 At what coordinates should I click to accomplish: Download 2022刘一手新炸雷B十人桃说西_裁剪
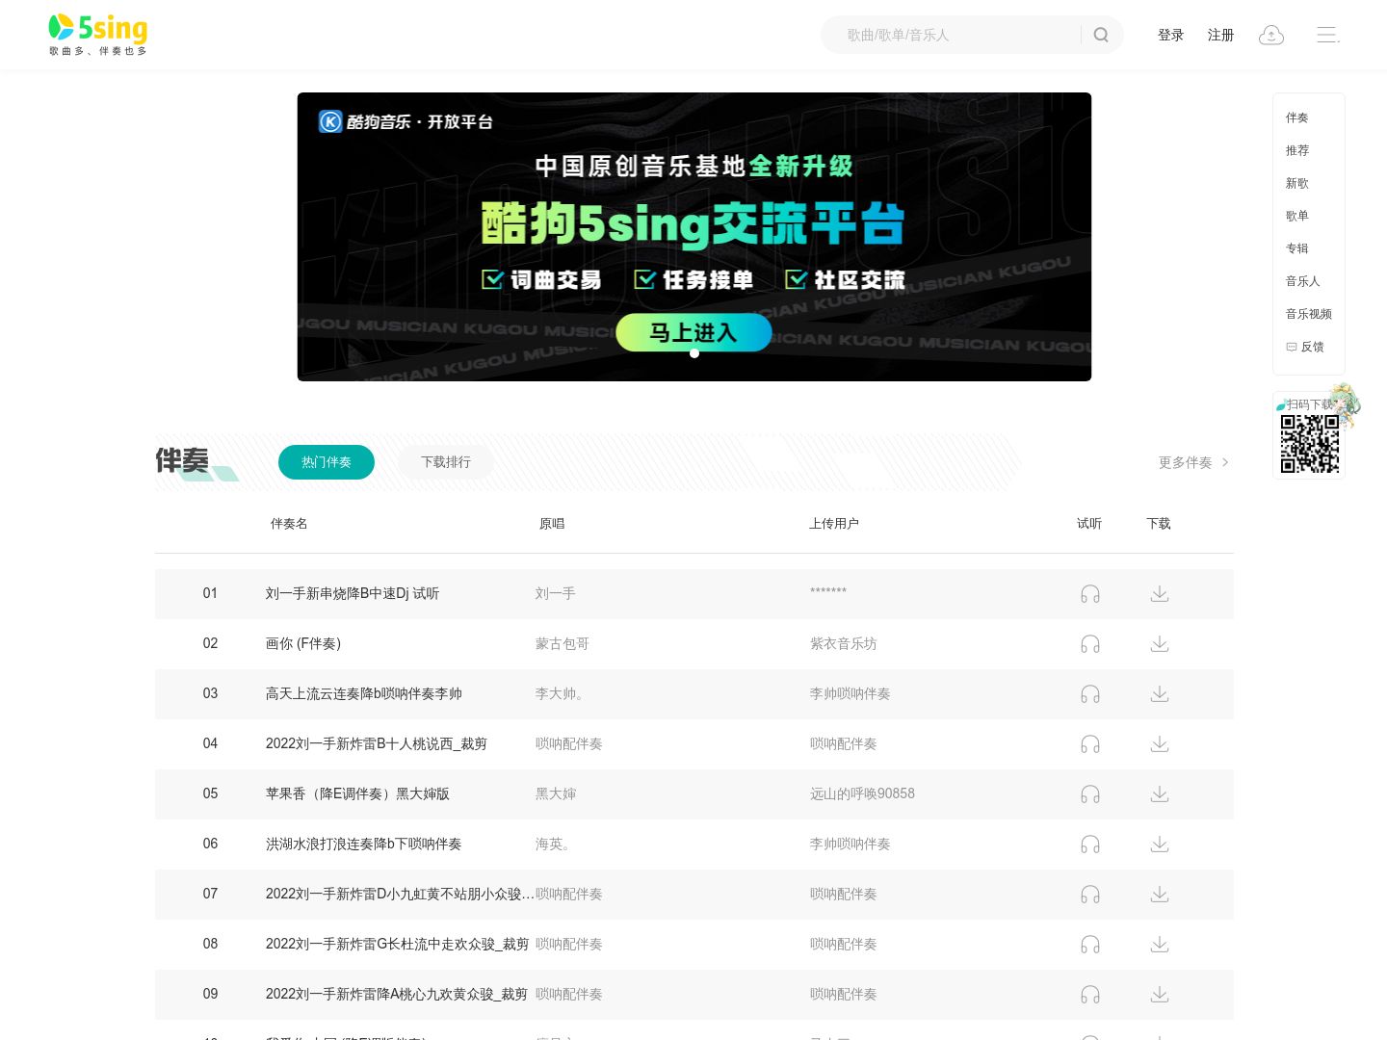coord(1160,744)
